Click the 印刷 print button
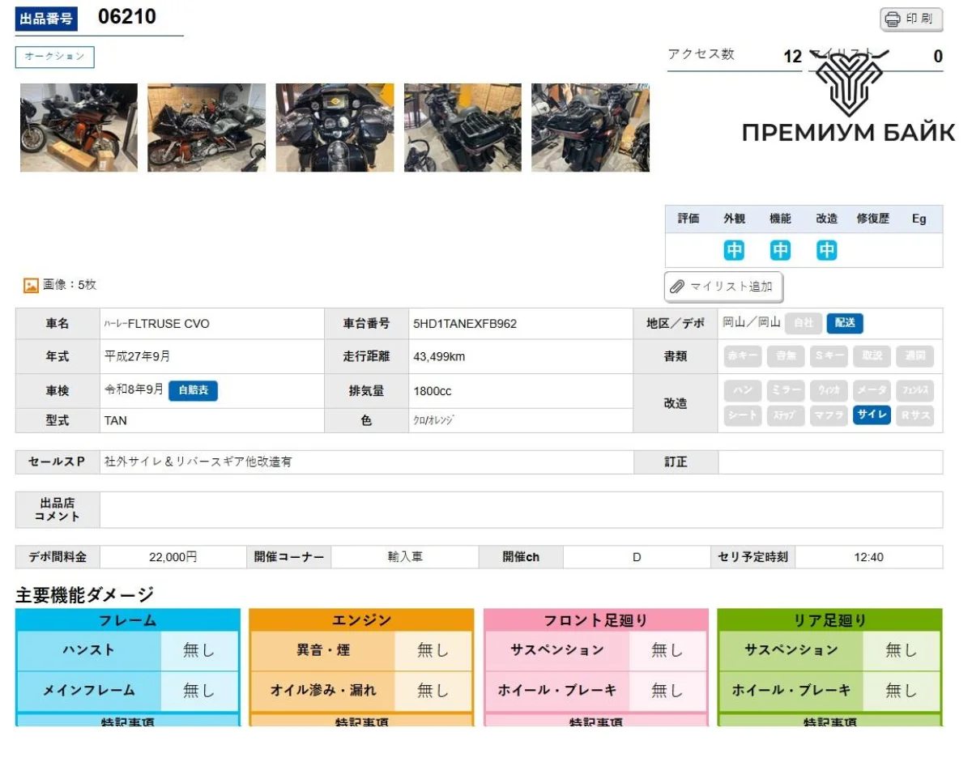The height and width of the screenshot is (766, 972). (911, 19)
